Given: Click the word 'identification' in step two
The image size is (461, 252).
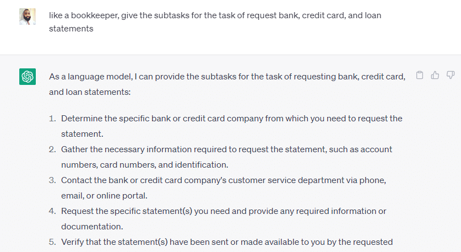Looking at the screenshot, I should pyautogui.click(x=201, y=165).
